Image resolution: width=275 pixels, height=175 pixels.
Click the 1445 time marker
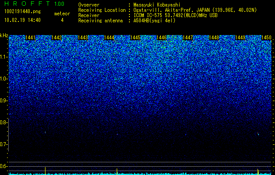click(135, 38)
